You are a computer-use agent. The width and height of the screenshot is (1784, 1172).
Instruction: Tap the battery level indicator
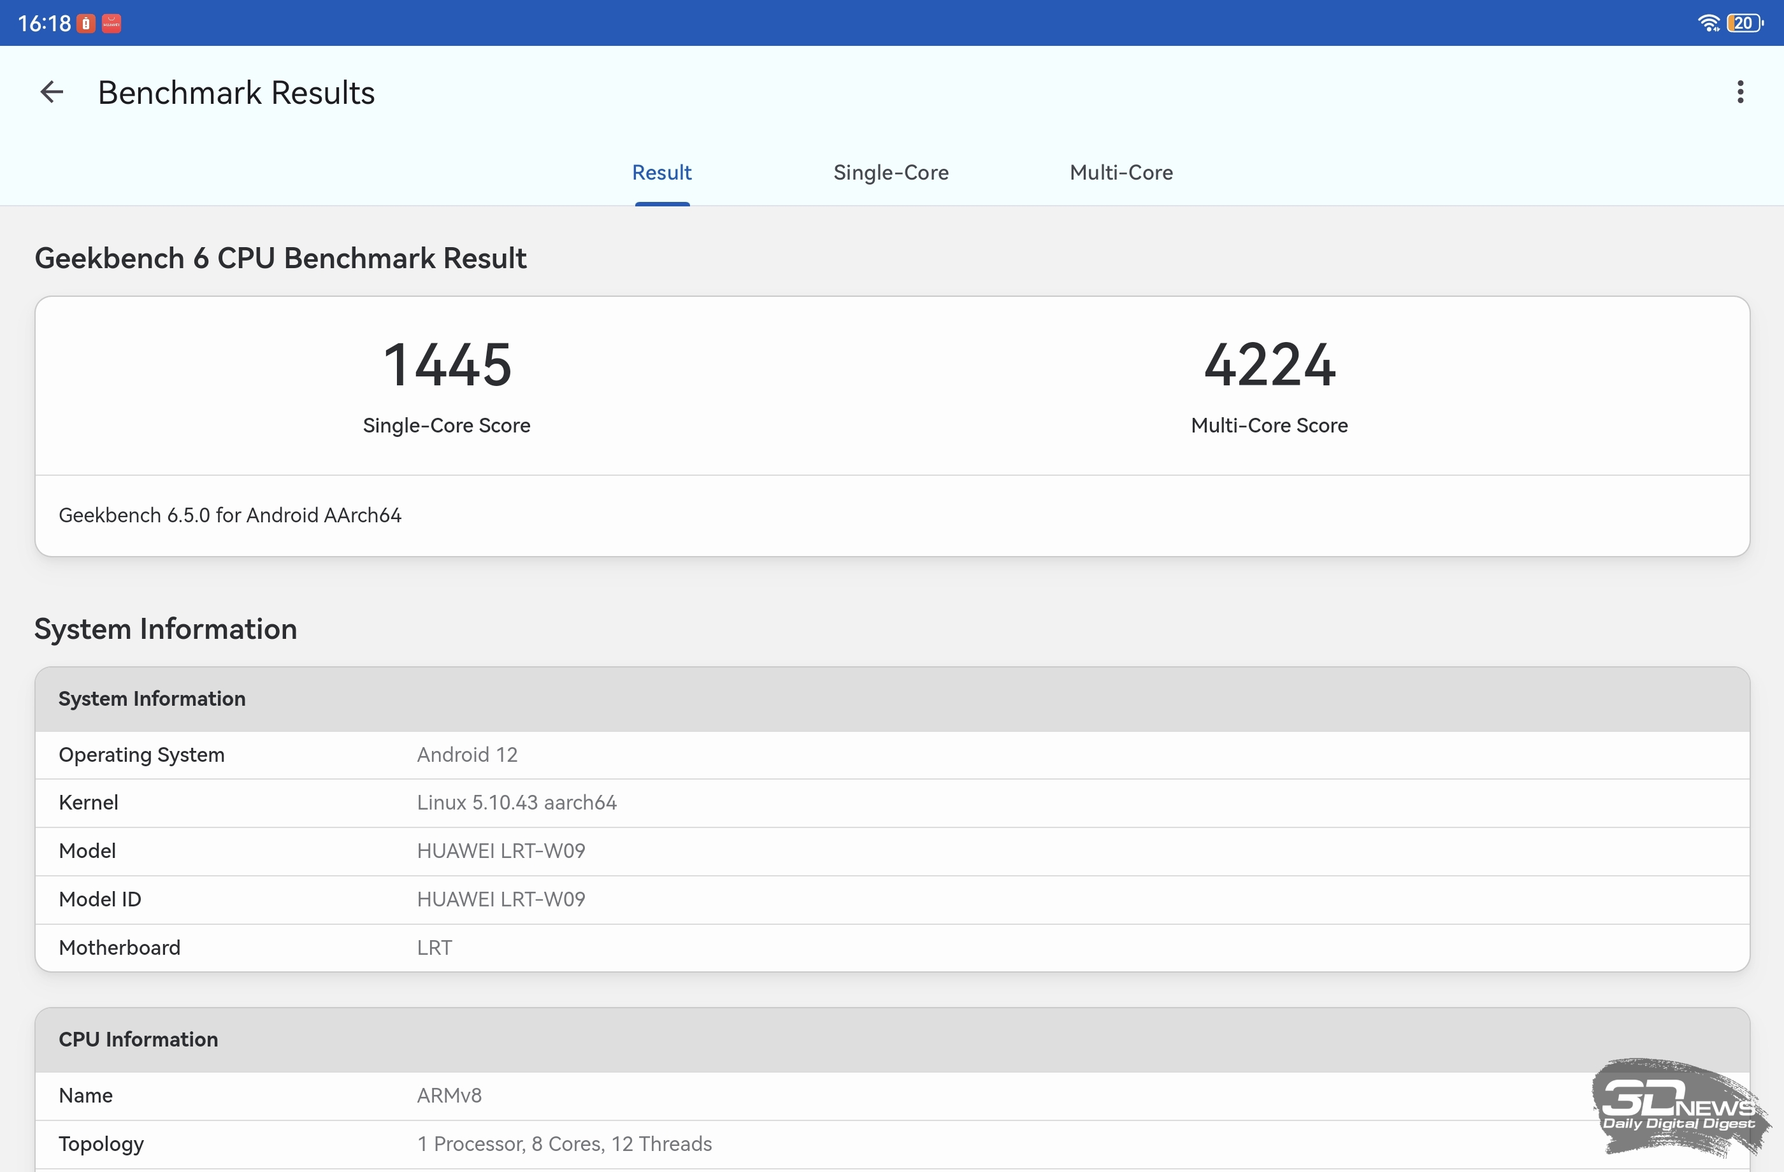coord(1743,23)
